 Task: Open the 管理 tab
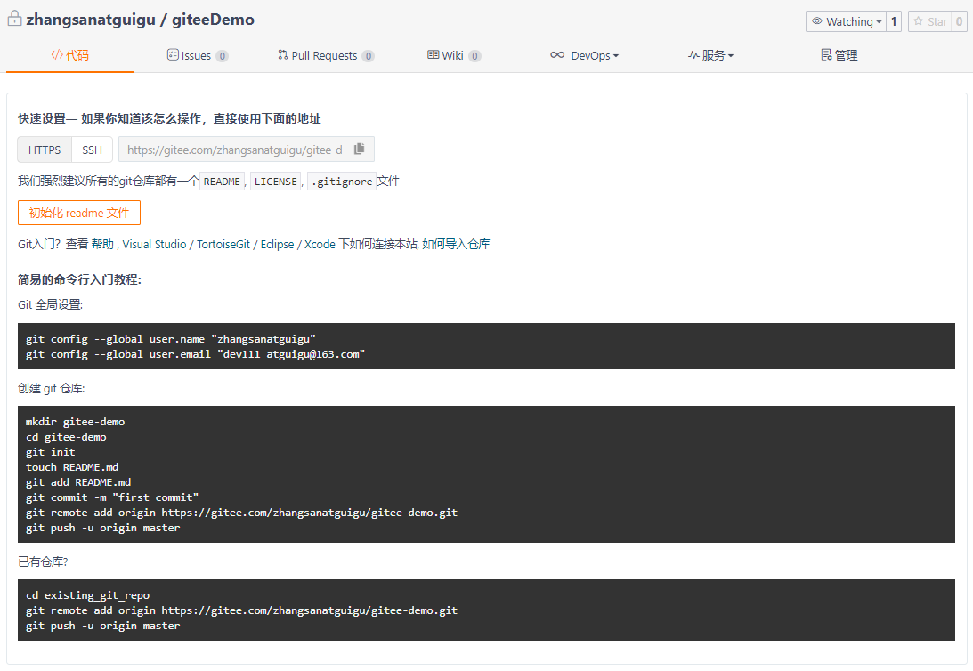click(839, 55)
